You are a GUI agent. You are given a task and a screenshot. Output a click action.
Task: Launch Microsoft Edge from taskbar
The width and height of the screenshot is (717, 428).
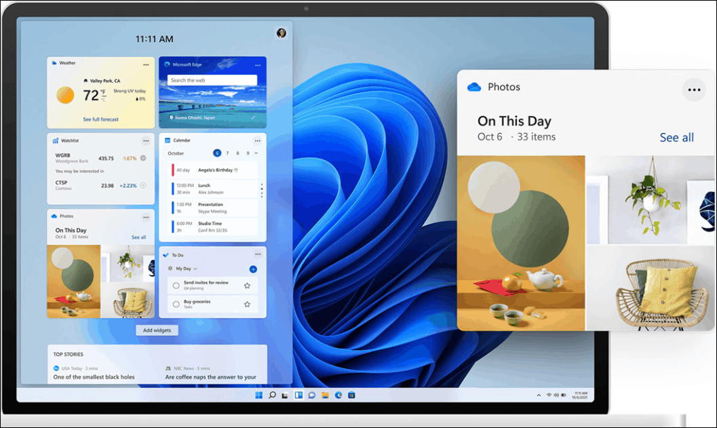tap(338, 395)
